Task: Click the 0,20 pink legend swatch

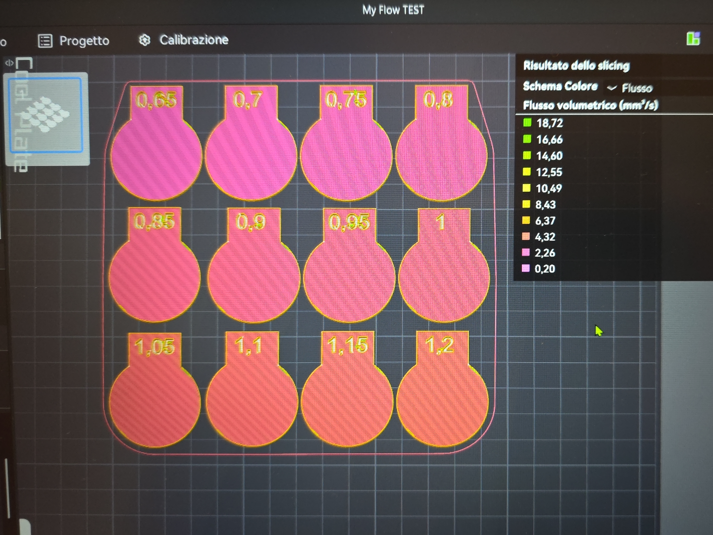Action: 526,268
